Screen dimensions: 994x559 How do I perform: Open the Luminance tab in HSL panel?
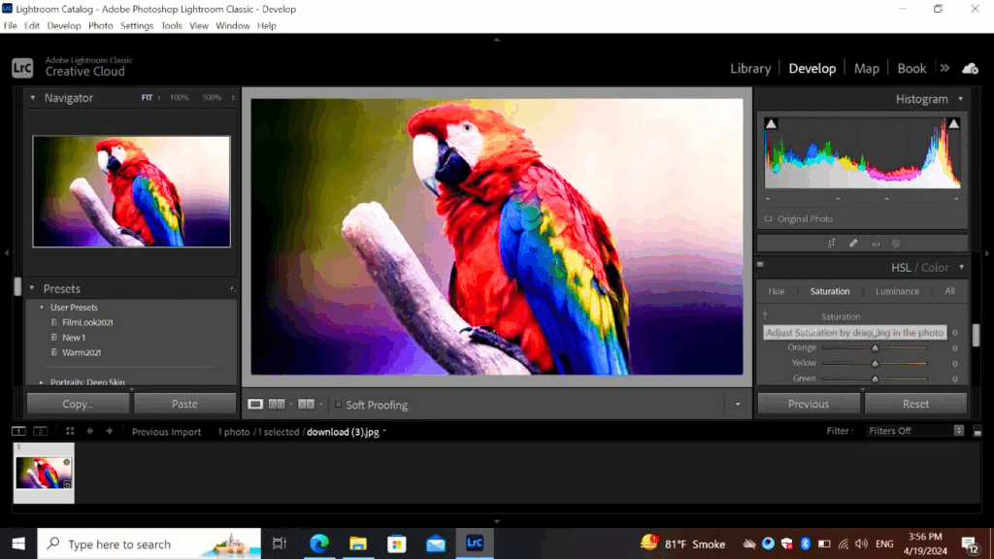click(897, 291)
